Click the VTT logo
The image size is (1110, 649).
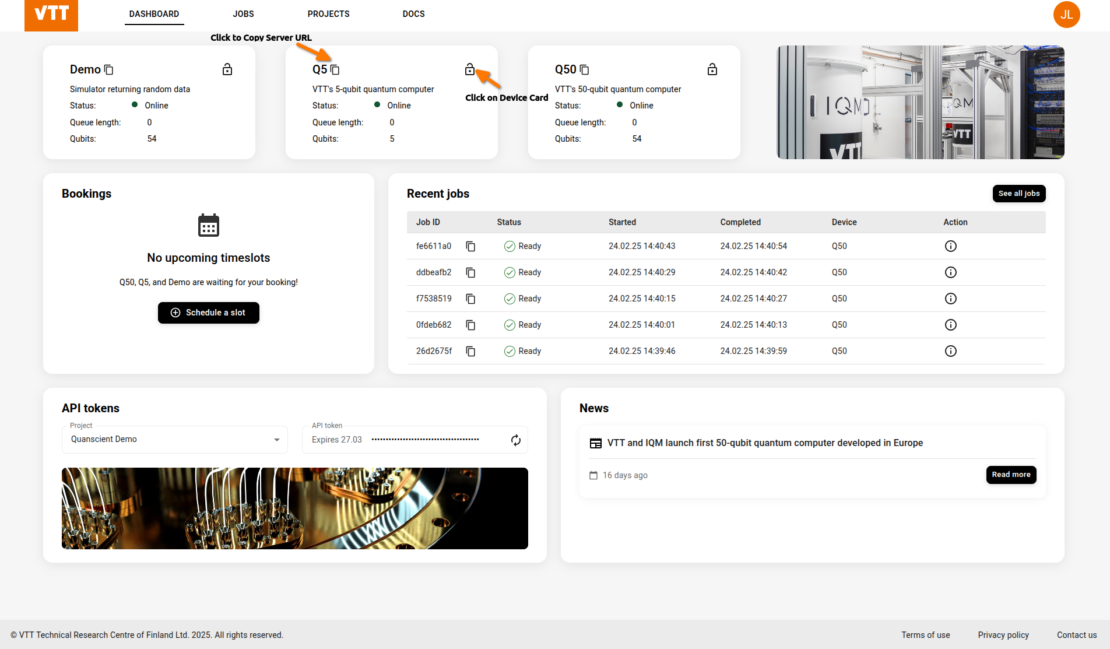pos(51,15)
